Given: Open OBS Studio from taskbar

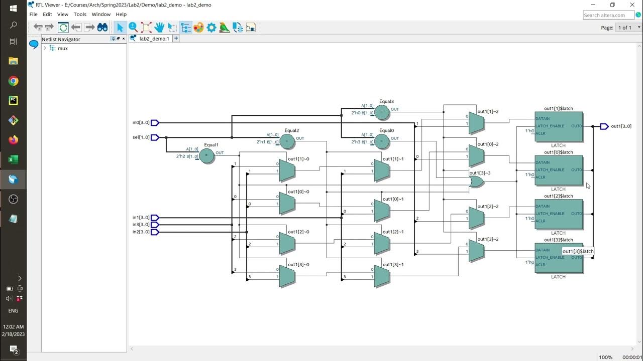Looking at the screenshot, I should [14, 199].
